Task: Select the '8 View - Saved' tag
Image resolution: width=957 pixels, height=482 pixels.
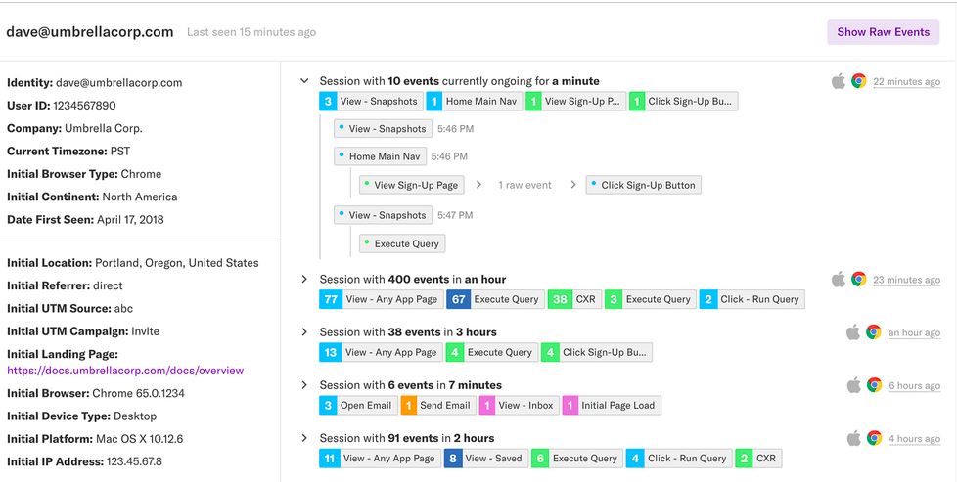Action: pos(485,459)
